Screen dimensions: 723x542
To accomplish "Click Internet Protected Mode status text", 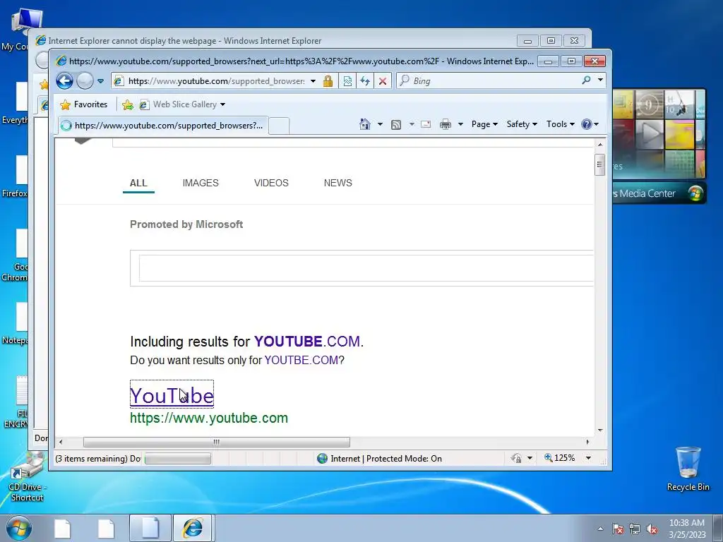I will tap(386, 459).
